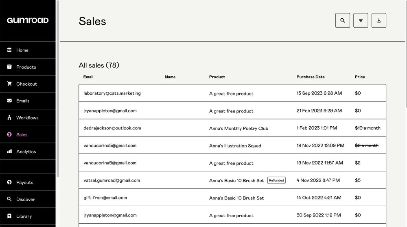This screenshot has height=227, width=407.
Task: Click the pink Sales dollar icon
Action: 9,134
